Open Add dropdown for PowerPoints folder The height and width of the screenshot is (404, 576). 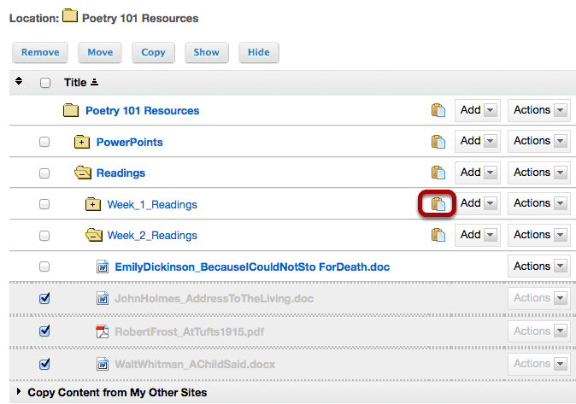click(x=478, y=141)
